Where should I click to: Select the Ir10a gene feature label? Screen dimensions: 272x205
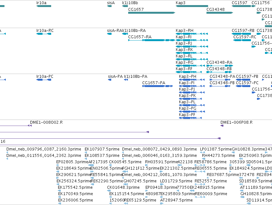42,3
